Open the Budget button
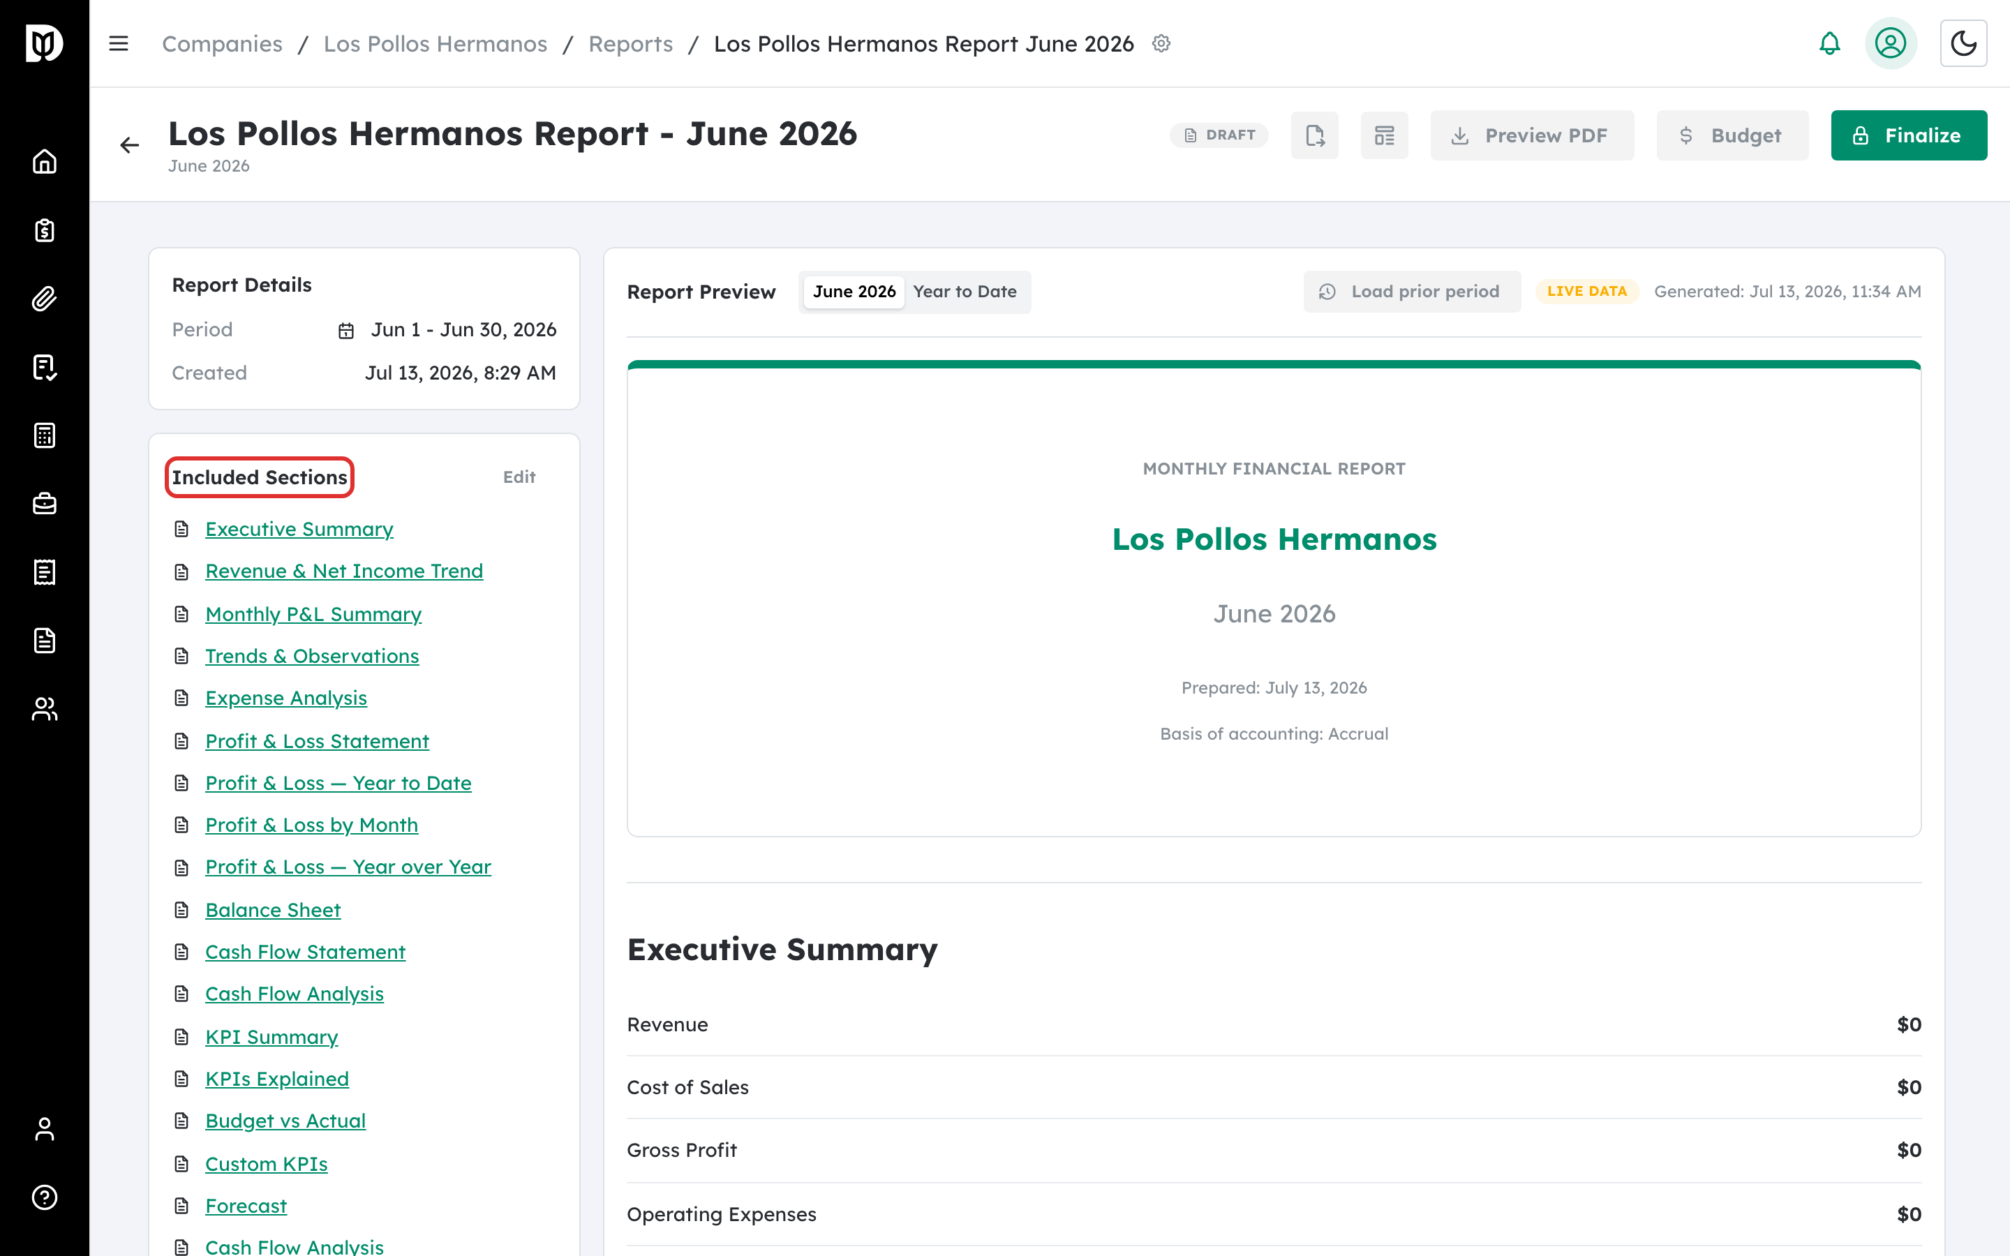 (x=1732, y=135)
